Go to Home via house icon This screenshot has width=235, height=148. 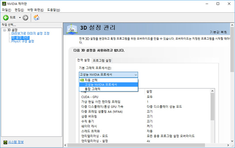[36, 17]
